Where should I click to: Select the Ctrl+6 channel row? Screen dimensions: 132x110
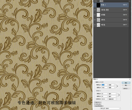pyautogui.click(x=111, y=20)
